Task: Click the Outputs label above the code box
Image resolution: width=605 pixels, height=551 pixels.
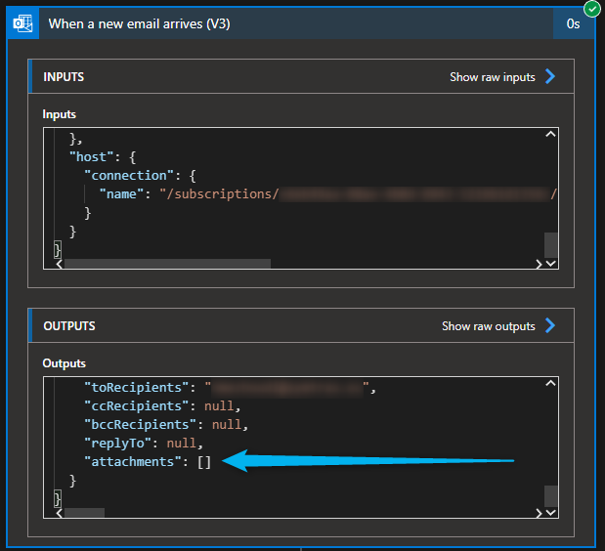Action: [65, 363]
